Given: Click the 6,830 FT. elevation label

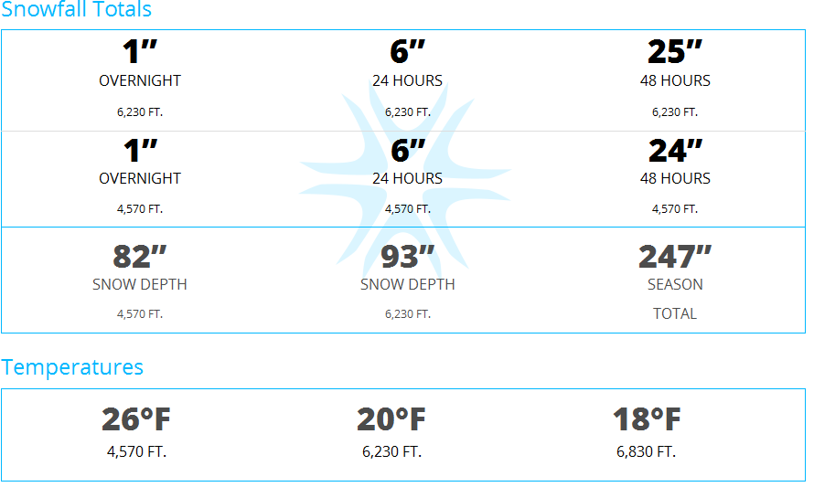Looking at the screenshot, I should coord(647,451).
